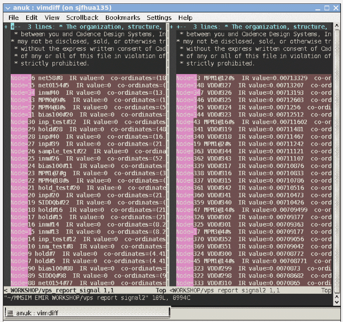Image resolution: width=343 pixels, height=322 pixels.
Task: Click line Node=361 VDD#342
Action: (254, 188)
